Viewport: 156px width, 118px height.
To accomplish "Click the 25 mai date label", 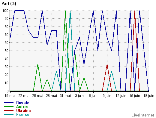I will (x=38, y=96).
